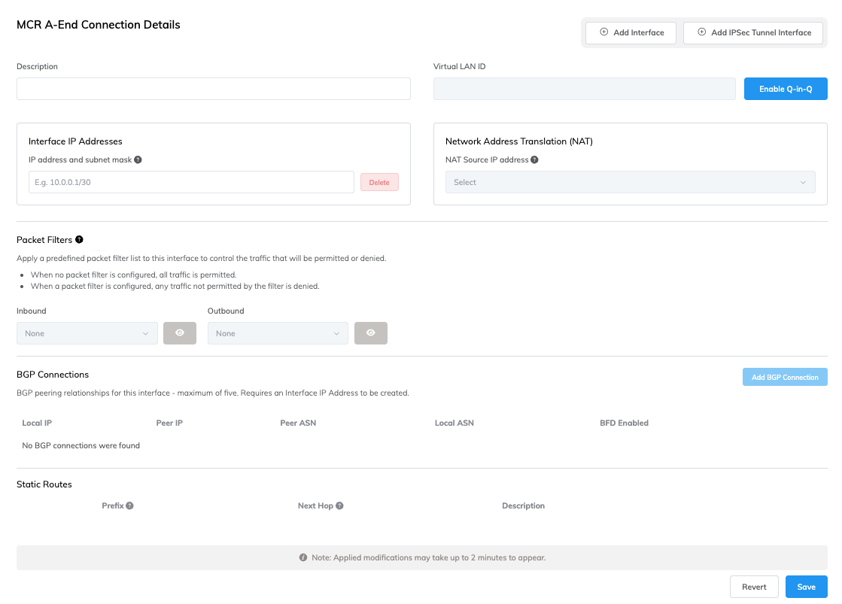
Task: View the Outbound packet filter using eye button
Action: [370, 333]
